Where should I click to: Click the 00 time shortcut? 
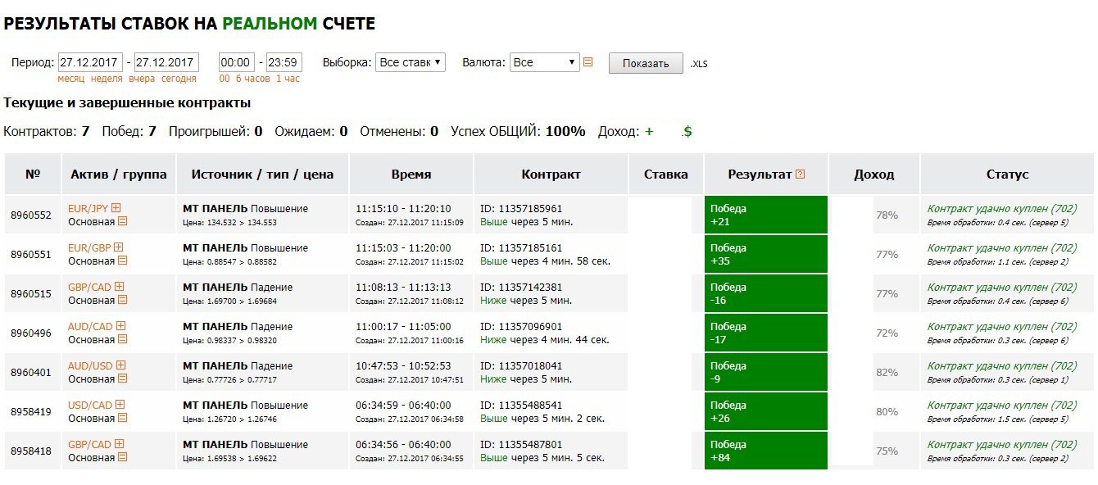pyautogui.click(x=225, y=79)
